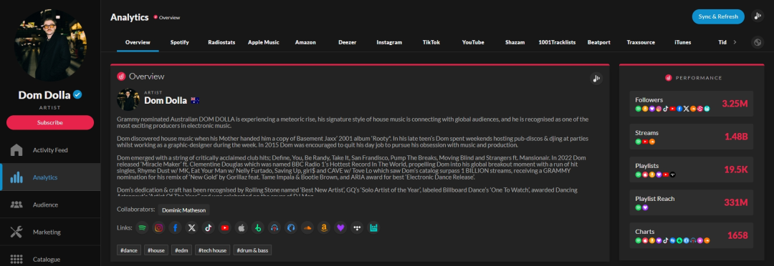Open the Shazam tab
774x266 pixels.
(x=515, y=42)
